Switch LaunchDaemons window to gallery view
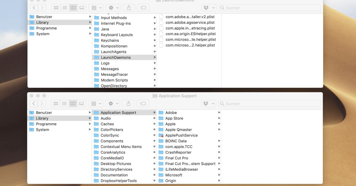 (x=82, y=8)
